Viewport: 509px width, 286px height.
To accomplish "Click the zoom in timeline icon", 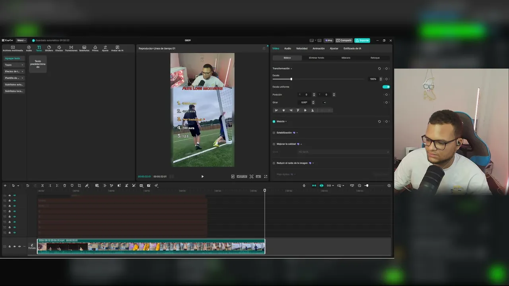I will coord(389,186).
